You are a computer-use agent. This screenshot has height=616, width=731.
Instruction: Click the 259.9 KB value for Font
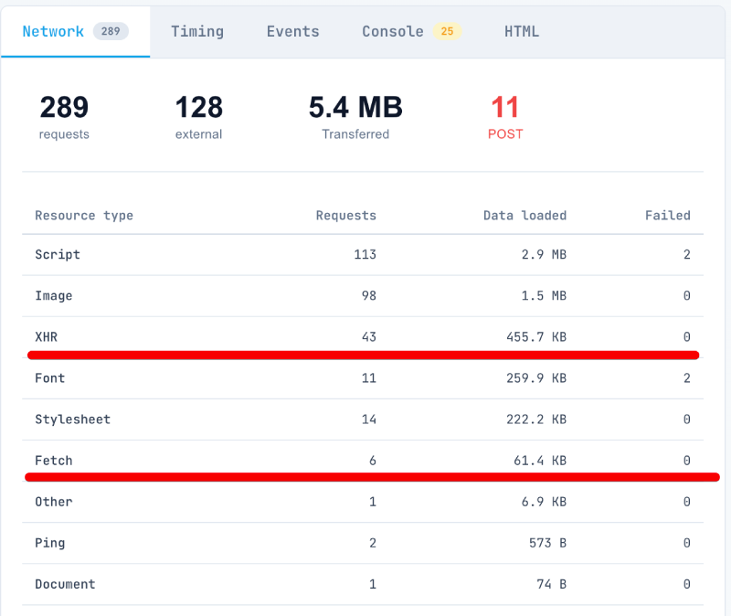coord(536,378)
